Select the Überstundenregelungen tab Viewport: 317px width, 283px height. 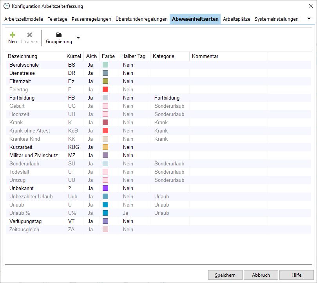(141, 19)
